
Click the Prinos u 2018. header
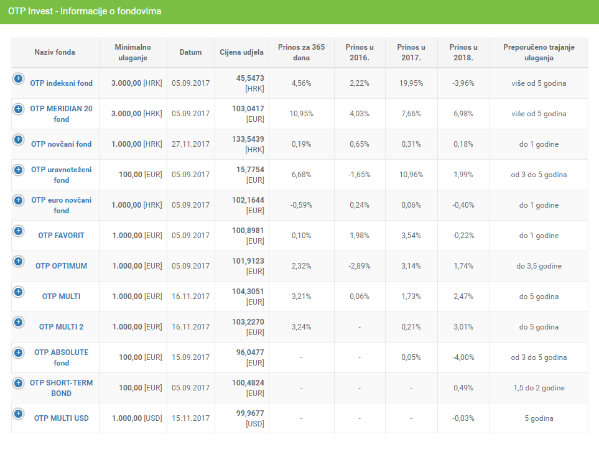(463, 52)
